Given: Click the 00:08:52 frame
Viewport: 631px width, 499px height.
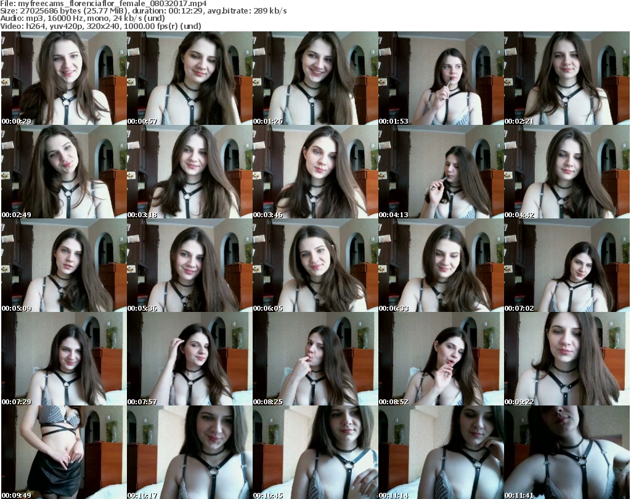Looking at the screenshot, I should (441, 359).
